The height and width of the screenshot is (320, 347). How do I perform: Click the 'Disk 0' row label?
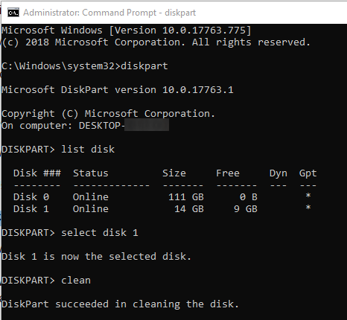(x=31, y=197)
